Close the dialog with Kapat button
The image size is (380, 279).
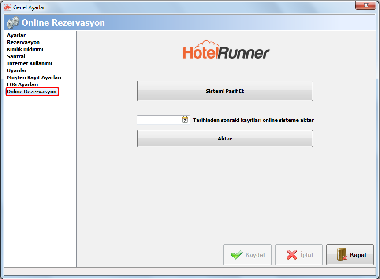tap(350, 255)
